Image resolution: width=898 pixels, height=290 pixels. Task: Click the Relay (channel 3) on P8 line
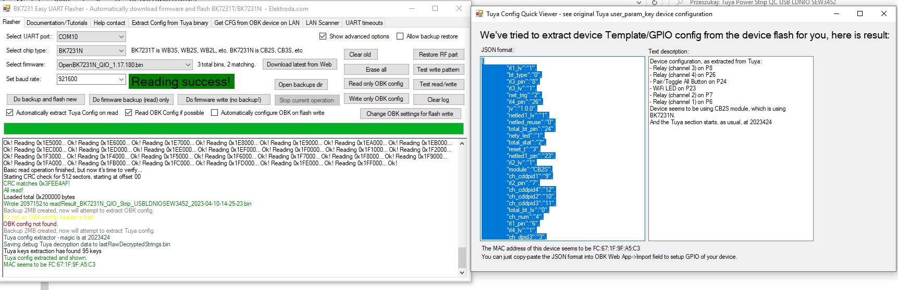[x=682, y=68]
